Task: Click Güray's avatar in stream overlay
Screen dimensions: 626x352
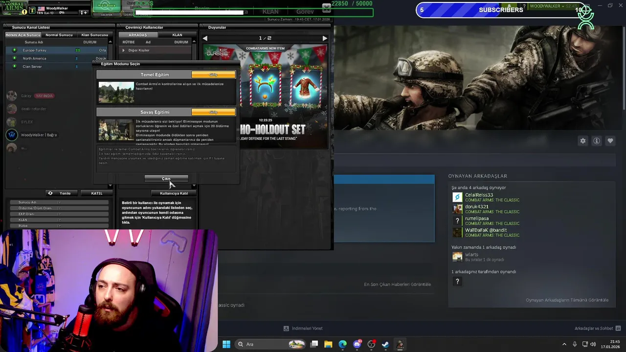Action: 12,96
